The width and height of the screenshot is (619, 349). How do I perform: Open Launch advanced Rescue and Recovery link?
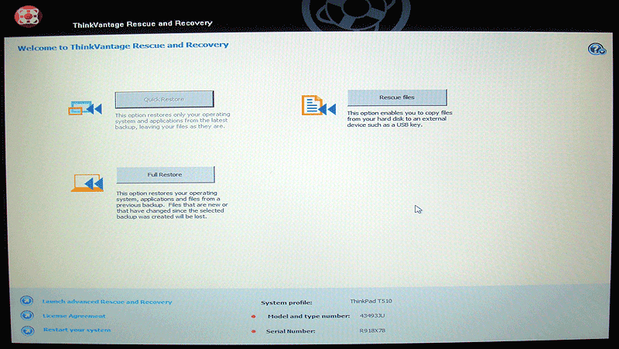[x=107, y=302]
